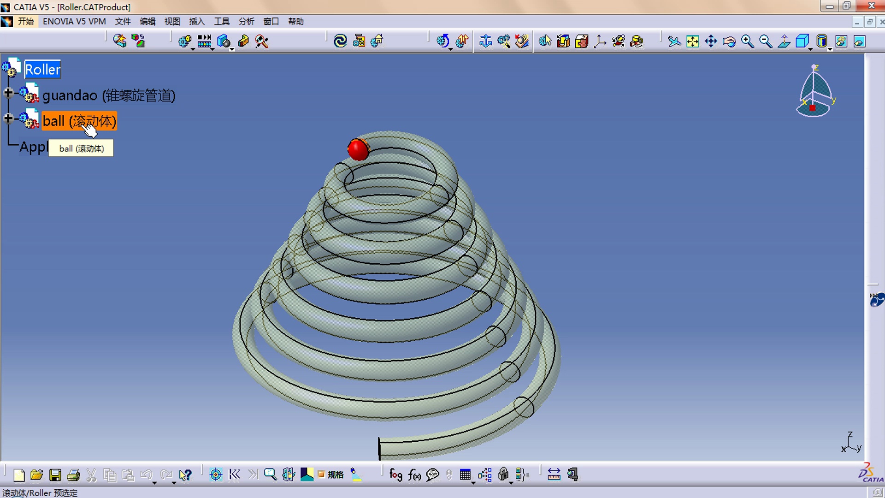885x498 pixels.
Task: Click the Shading with Edges icon
Action: tap(821, 41)
